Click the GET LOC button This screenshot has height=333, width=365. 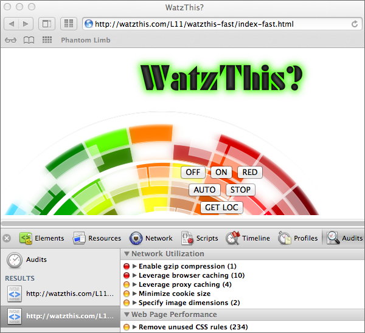pyautogui.click(x=221, y=207)
